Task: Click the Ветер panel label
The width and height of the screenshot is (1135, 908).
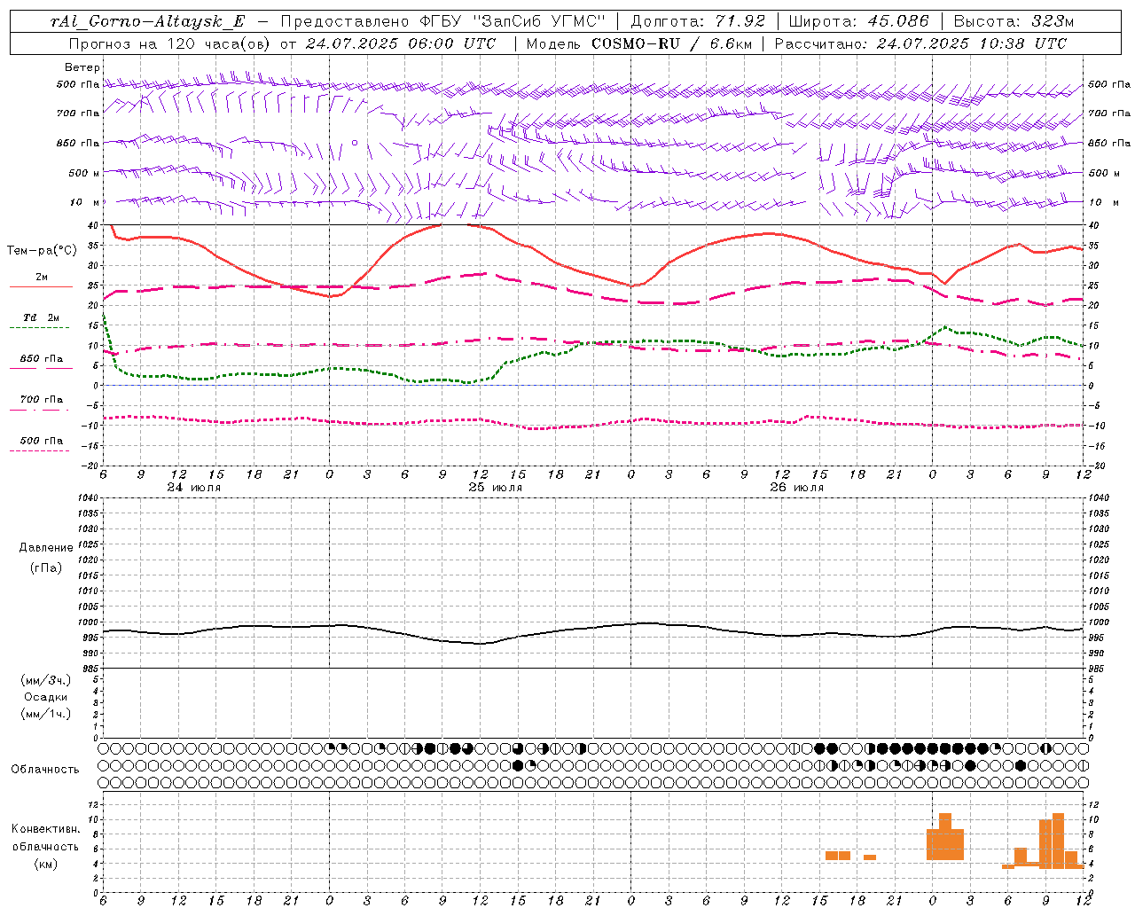Action: tap(82, 67)
